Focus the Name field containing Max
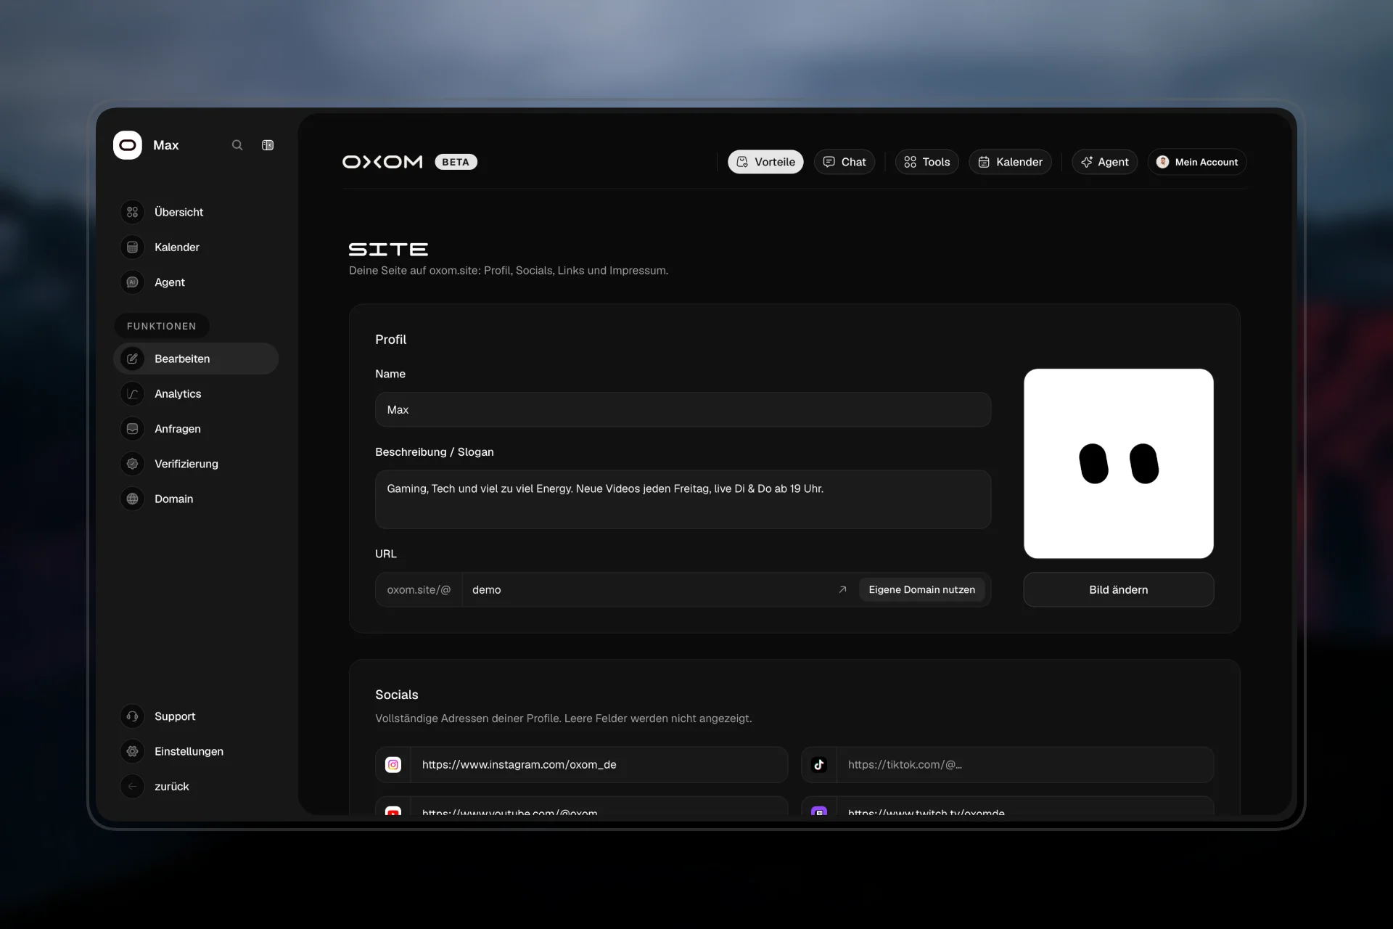The width and height of the screenshot is (1393, 929). tap(683, 409)
